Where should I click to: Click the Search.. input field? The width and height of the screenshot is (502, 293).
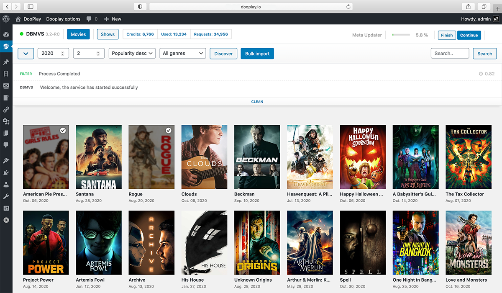[450, 54]
